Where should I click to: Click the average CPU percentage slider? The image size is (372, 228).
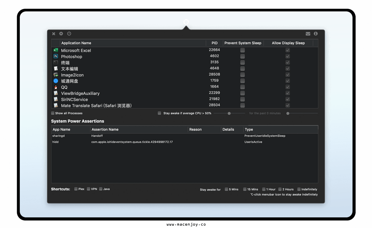(x=229, y=114)
